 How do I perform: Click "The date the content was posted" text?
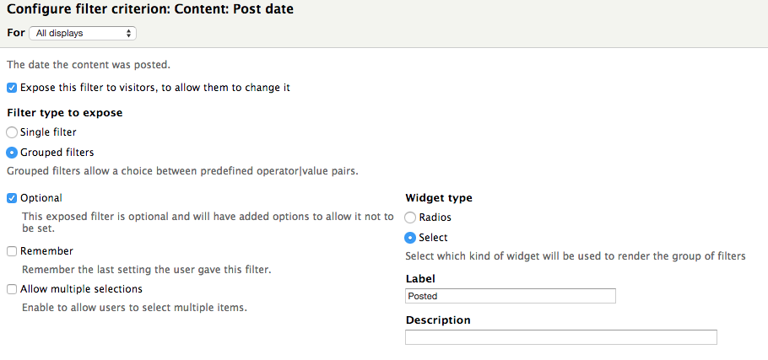coord(88,64)
